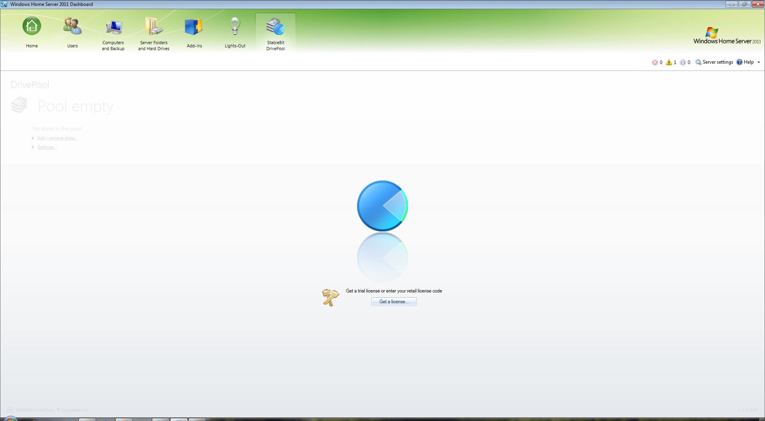View warning alerts icon
The height and width of the screenshot is (421, 765).
click(x=669, y=62)
